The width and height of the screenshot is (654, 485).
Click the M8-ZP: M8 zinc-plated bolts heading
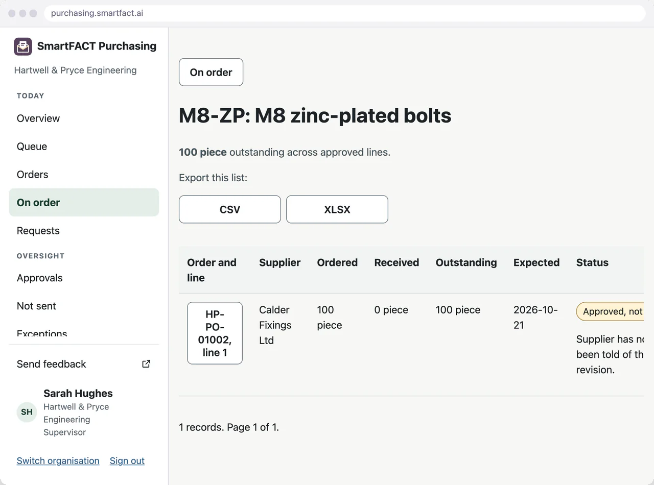315,116
